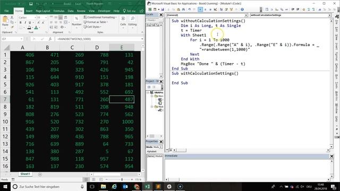Open the Developer ribbon tab

tap(104, 11)
